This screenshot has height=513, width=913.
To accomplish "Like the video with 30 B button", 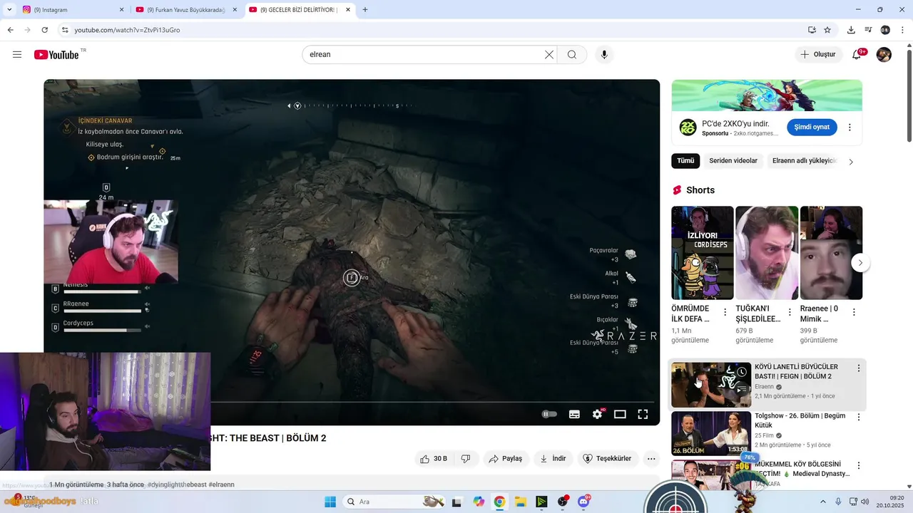I will click(434, 459).
